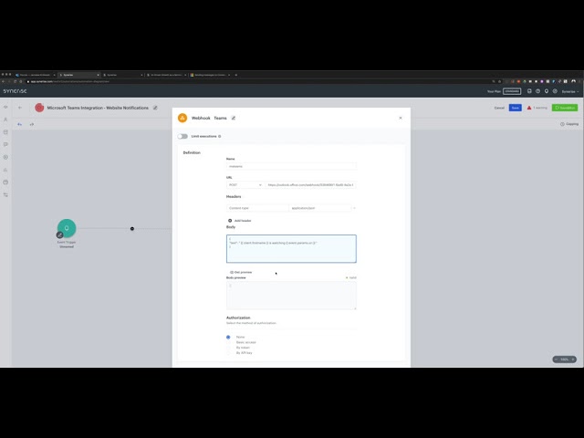Click the plus icon for Add header

(x=230, y=221)
